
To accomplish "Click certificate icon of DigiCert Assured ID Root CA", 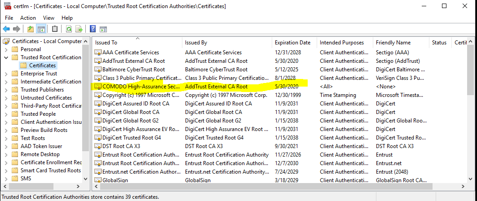I will 98,104.
